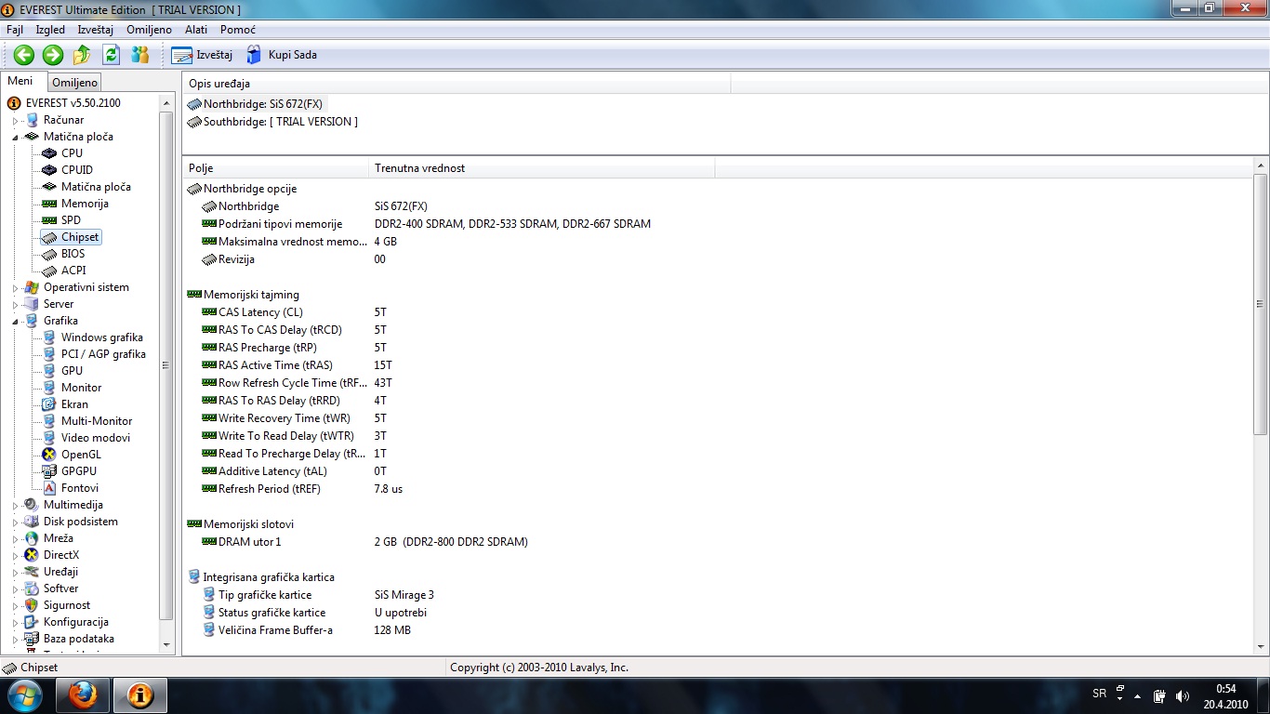Expand the Disk podsistem tree node
Viewport: 1270px width, 714px height.
[x=16, y=522]
